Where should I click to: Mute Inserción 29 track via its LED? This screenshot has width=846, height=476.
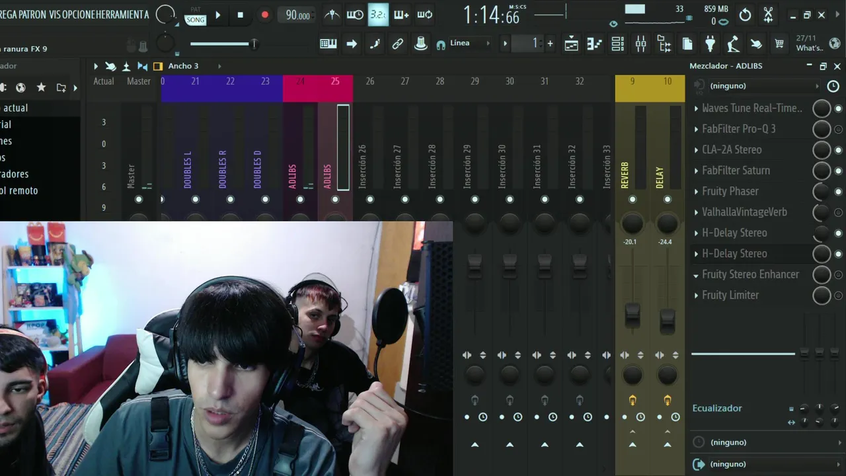475,199
